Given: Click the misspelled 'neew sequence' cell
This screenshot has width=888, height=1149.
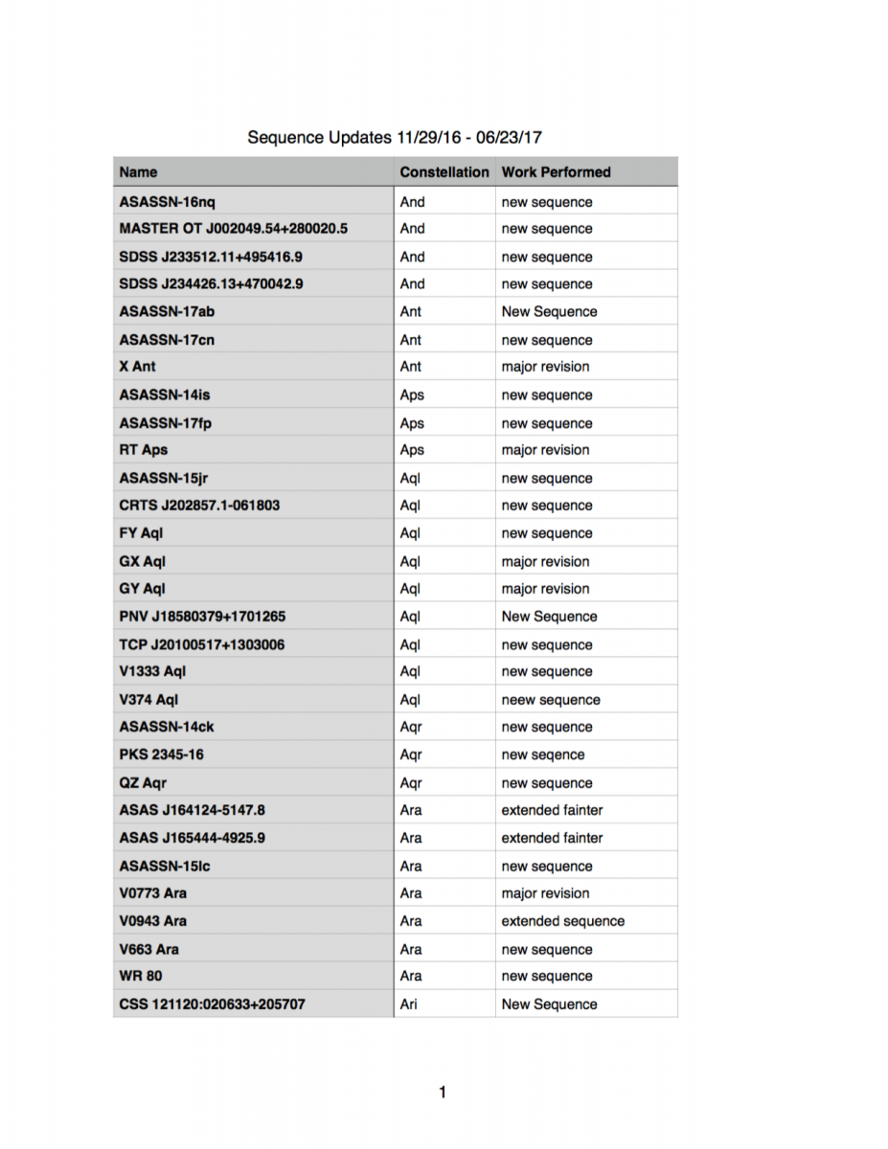Looking at the screenshot, I should (551, 700).
